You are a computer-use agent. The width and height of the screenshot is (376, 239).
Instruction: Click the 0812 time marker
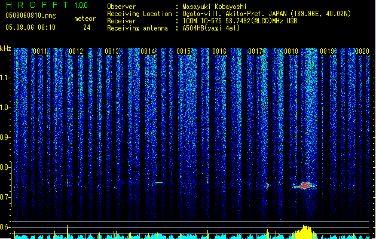click(x=76, y=51)
